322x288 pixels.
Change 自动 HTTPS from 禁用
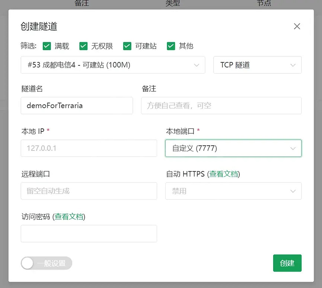point(233,191)
